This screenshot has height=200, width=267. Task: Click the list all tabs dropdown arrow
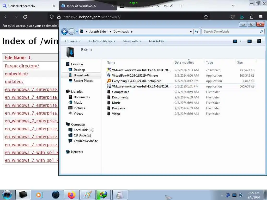[x=233, y=6]
